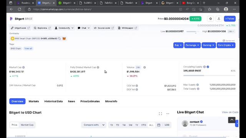This screenshot has height=138, width=246.
Task: Click CEX Vol info icon
Action: coord(137,85)
